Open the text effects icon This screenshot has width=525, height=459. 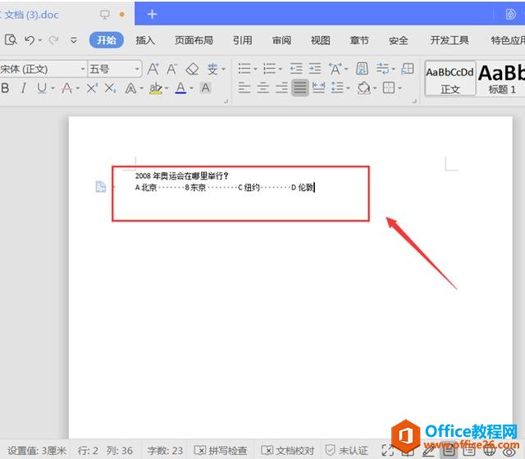tap(130, 88)
